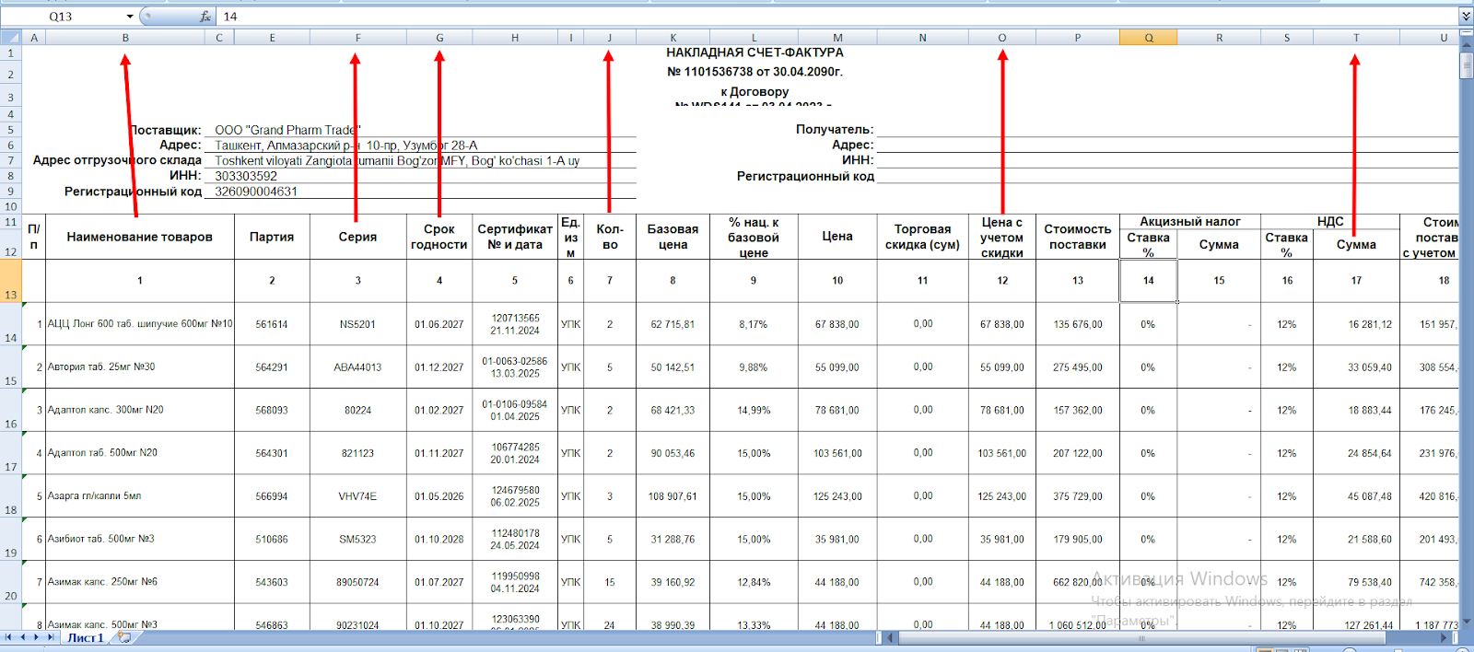The height and width of the screenshot is (652, 1474).
Task: Click the title НАКЛАДНАЯ СЧЕТ-ФАКТУРА
Action: coord(755,52)
